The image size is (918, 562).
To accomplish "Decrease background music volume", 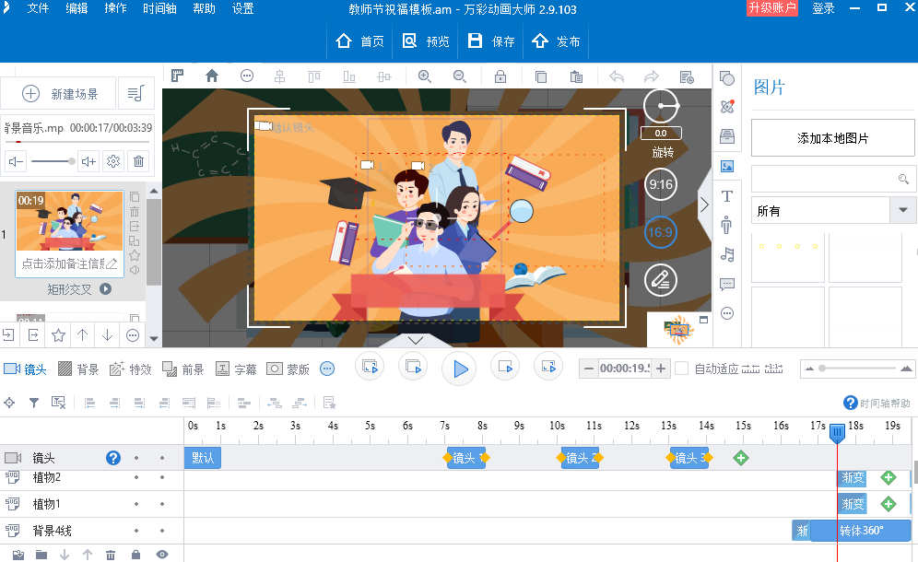I will [17, 161].
